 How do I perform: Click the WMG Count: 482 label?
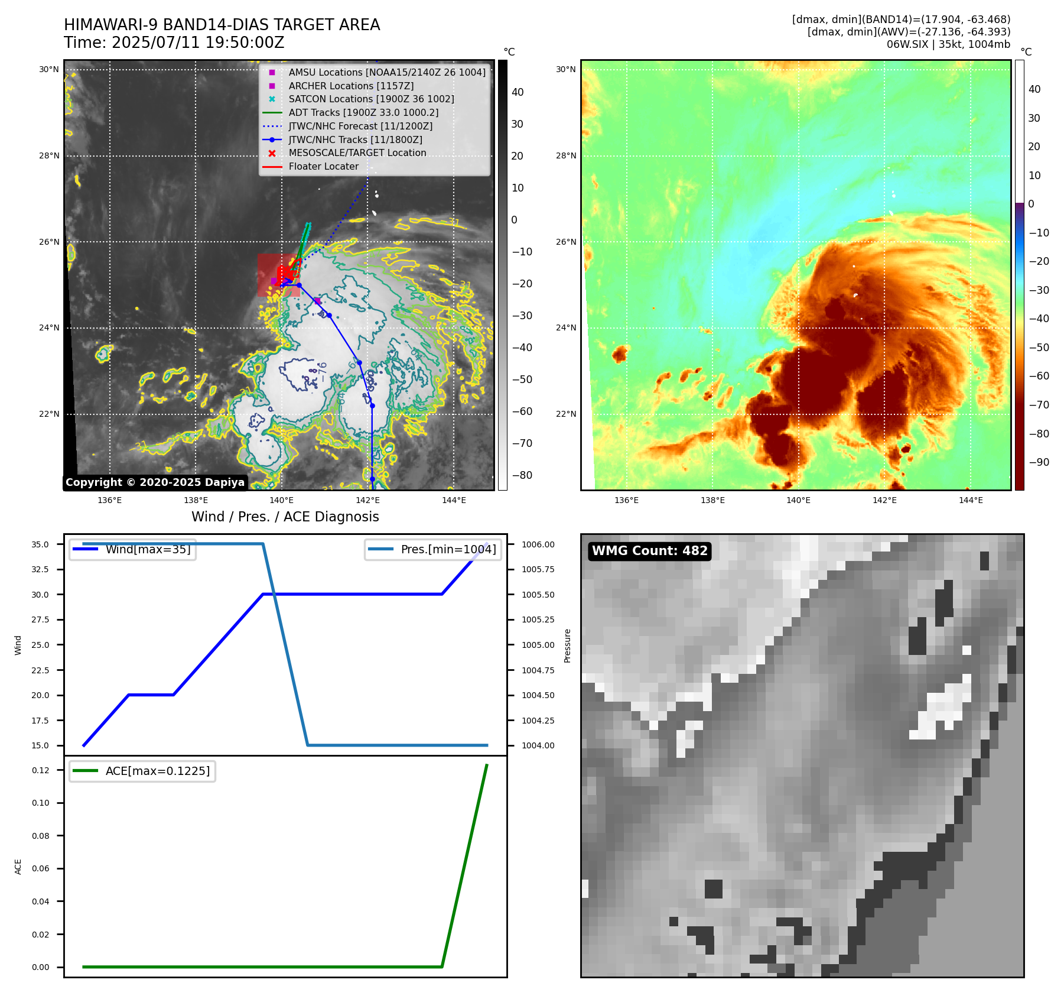(x=649, y=551)
